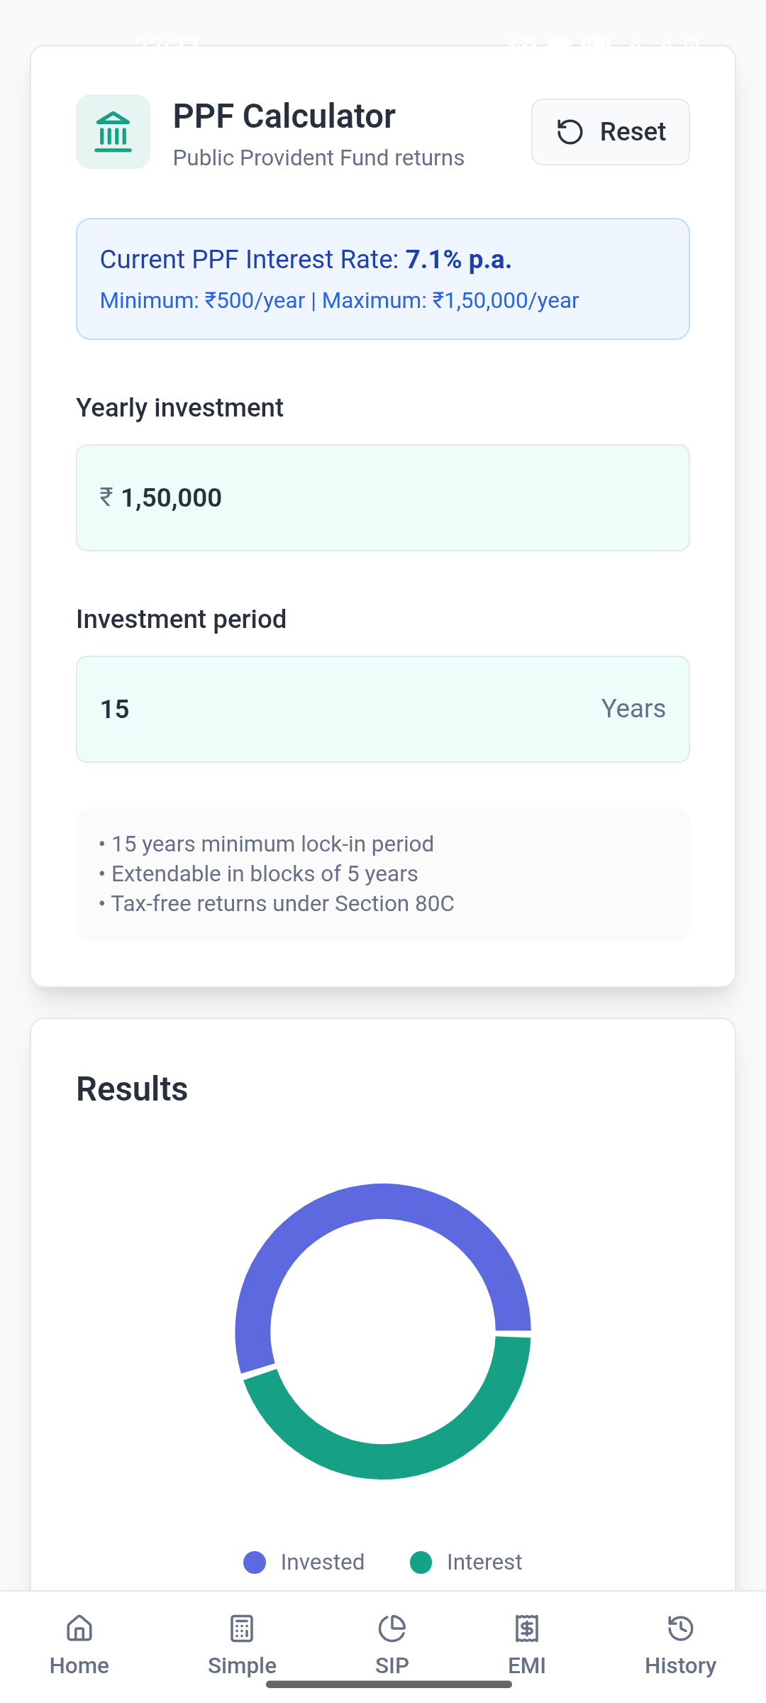Image resolution: width=766 pixels, height=1703 pixels.
Task: Go to the EMI tab label
Action: click(527, 1665)
